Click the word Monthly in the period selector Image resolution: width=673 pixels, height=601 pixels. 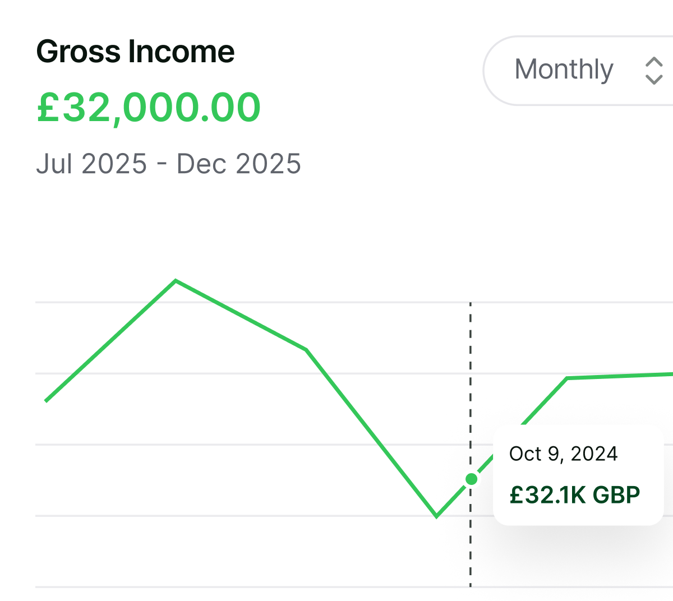click(x=564, y=70)
